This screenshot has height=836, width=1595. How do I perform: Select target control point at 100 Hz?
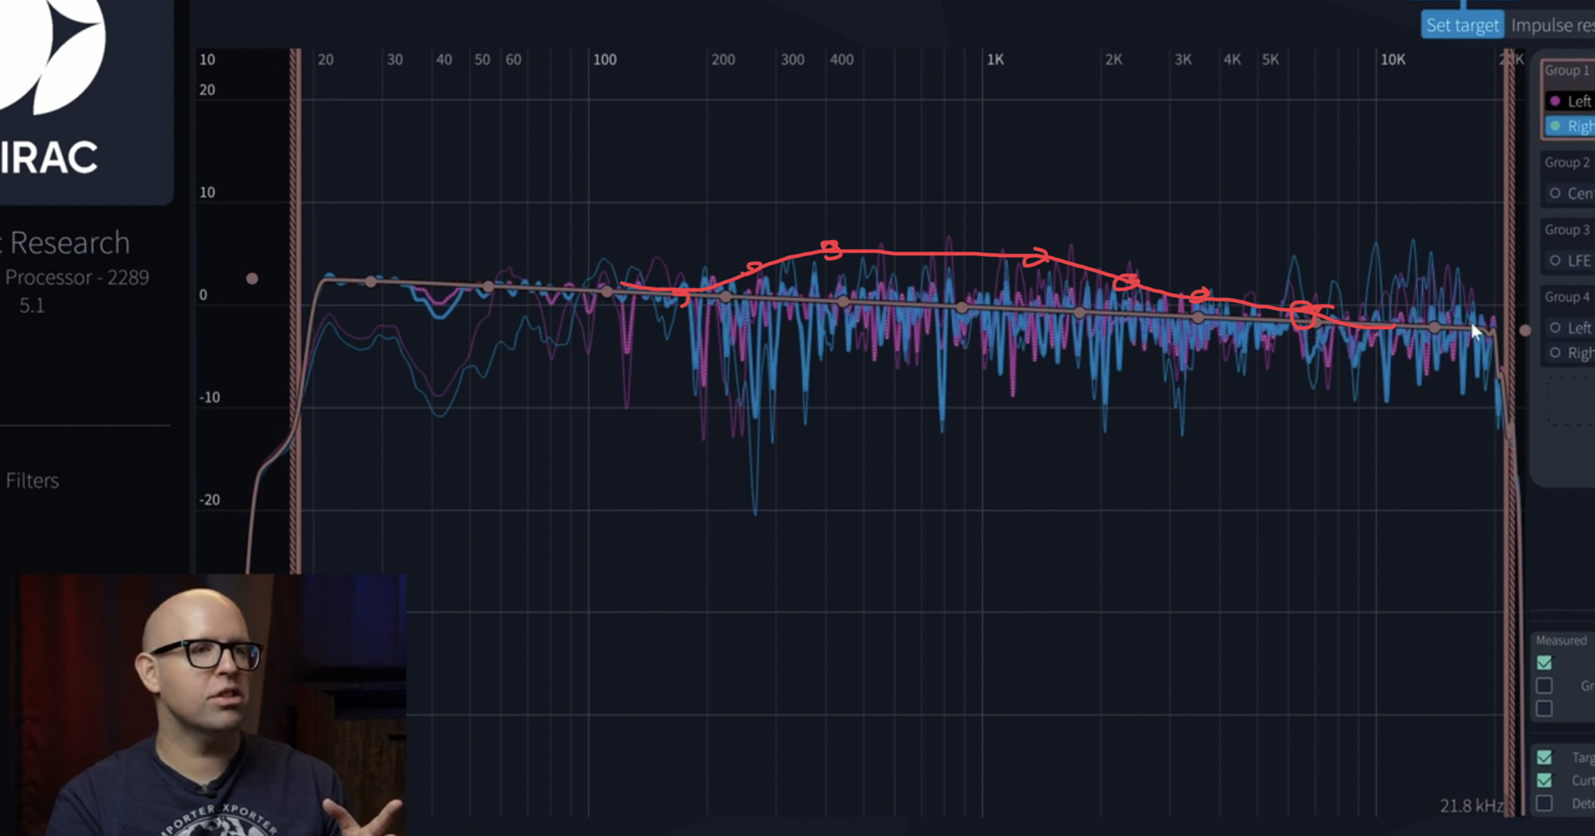tap(607, 291)
